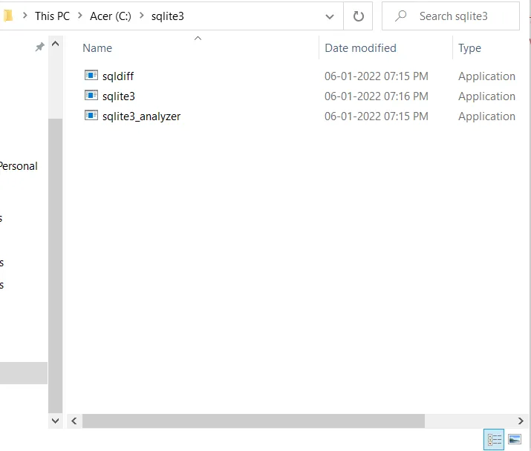Select Personal item in navigation pane
This screenshot has width=531, height=451.
coord(19,166)
